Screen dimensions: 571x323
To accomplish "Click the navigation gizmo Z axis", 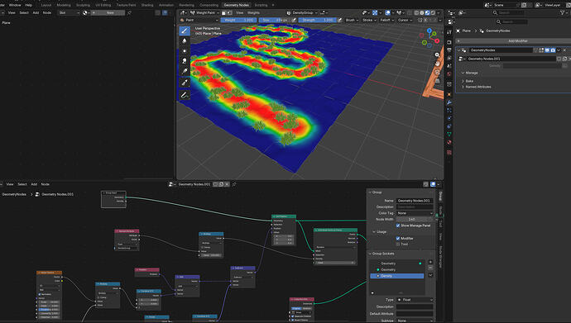I will (429, 31).
